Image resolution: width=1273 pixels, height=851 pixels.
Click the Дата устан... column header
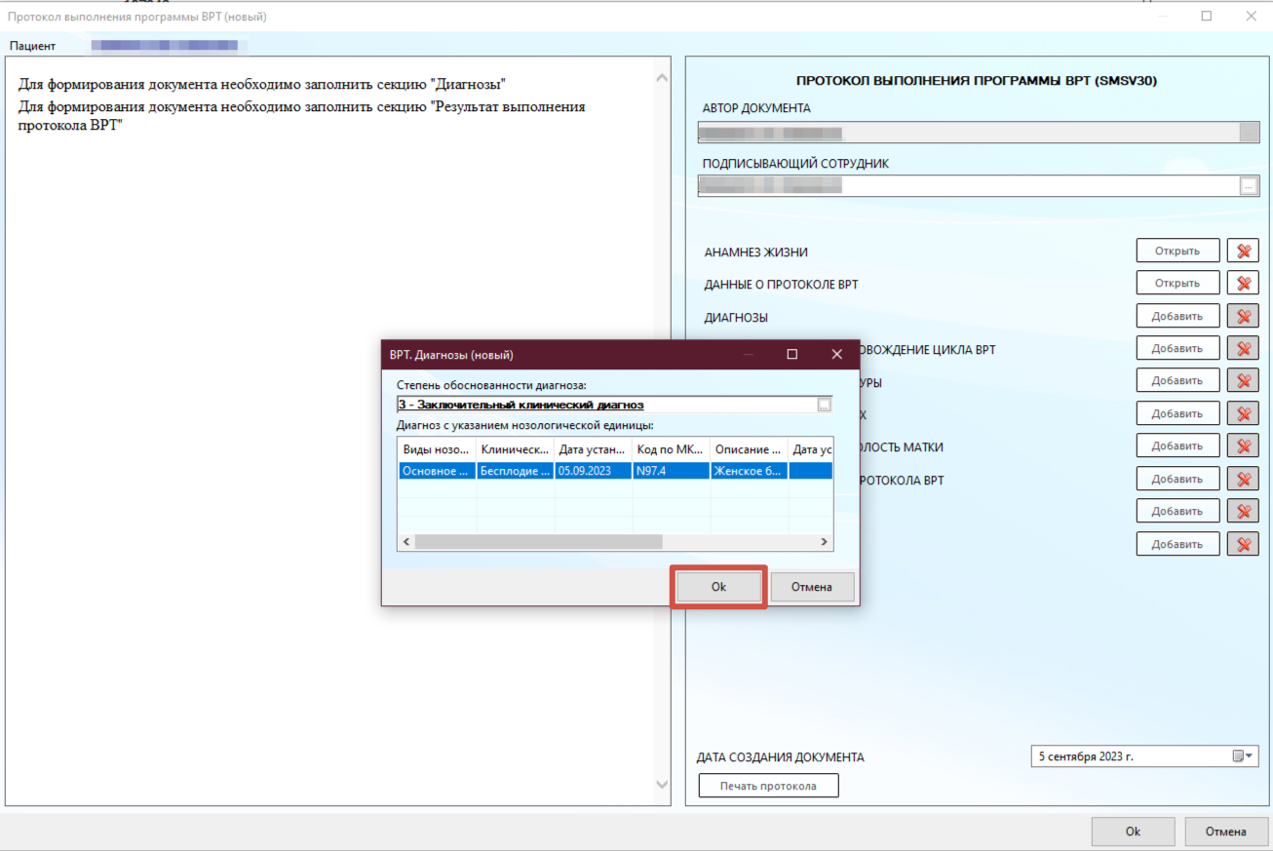pos(593,449)
